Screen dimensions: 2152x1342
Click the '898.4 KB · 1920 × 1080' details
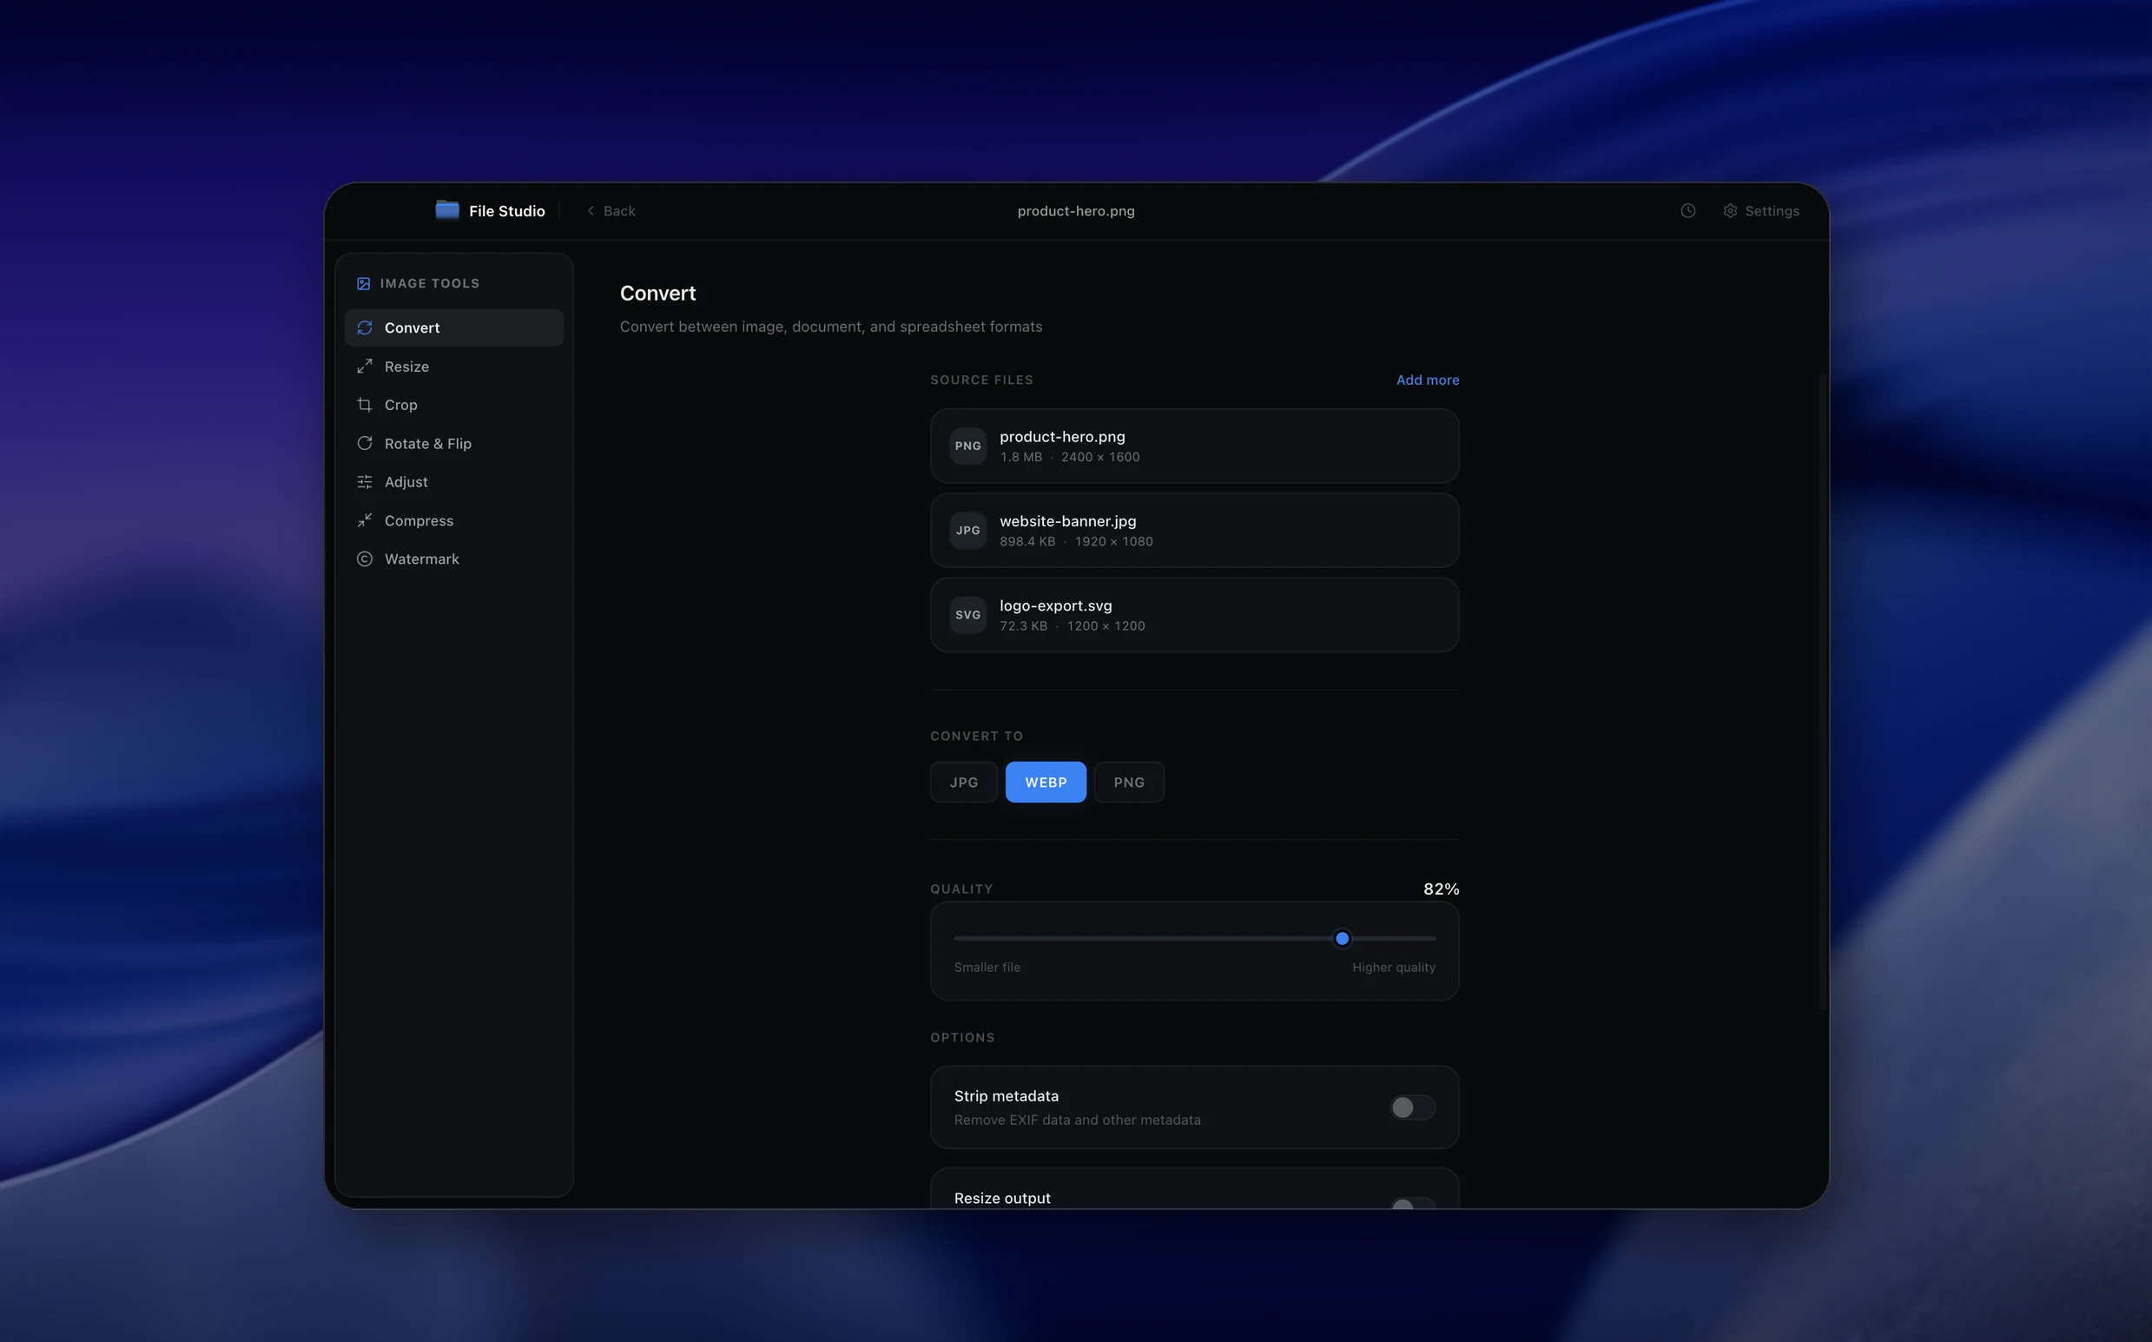pyautogui.click(x=1077, y=541)
